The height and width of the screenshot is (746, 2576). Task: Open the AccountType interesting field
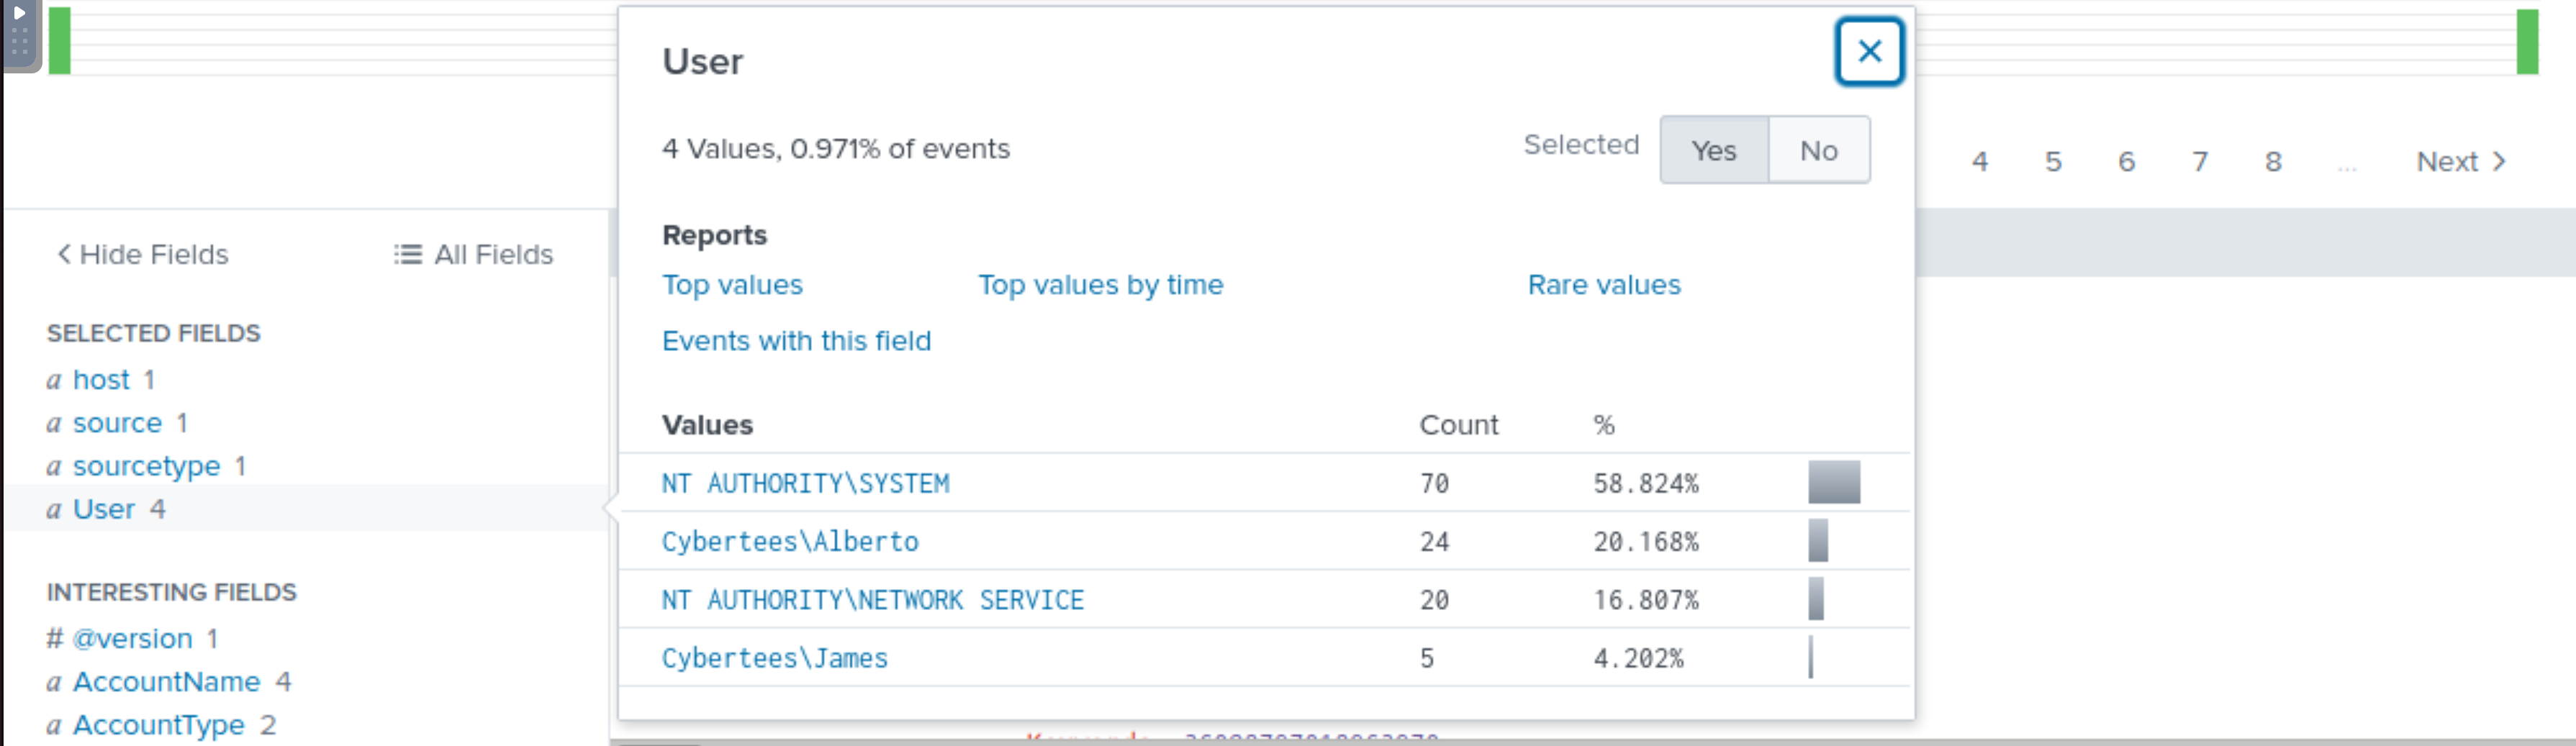pos(158,725)
